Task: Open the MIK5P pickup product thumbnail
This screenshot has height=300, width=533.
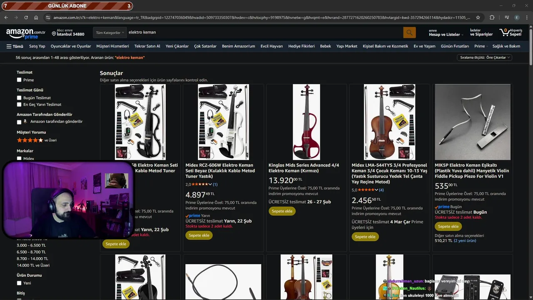Action: click(473, 122)
